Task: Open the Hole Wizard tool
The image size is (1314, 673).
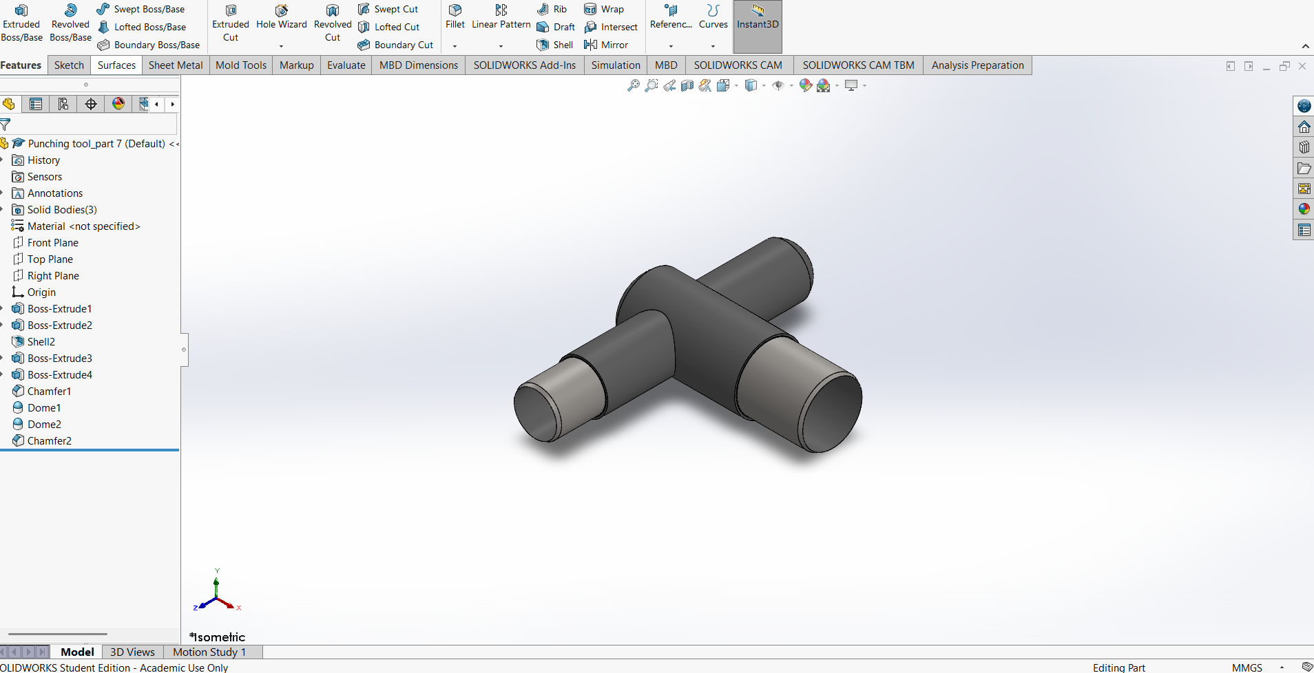Action: (x=281, y=17)
